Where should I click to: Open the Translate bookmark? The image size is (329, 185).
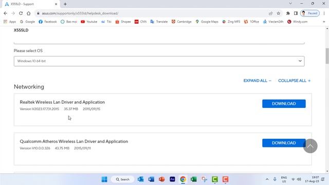click(x=159, y=22)
